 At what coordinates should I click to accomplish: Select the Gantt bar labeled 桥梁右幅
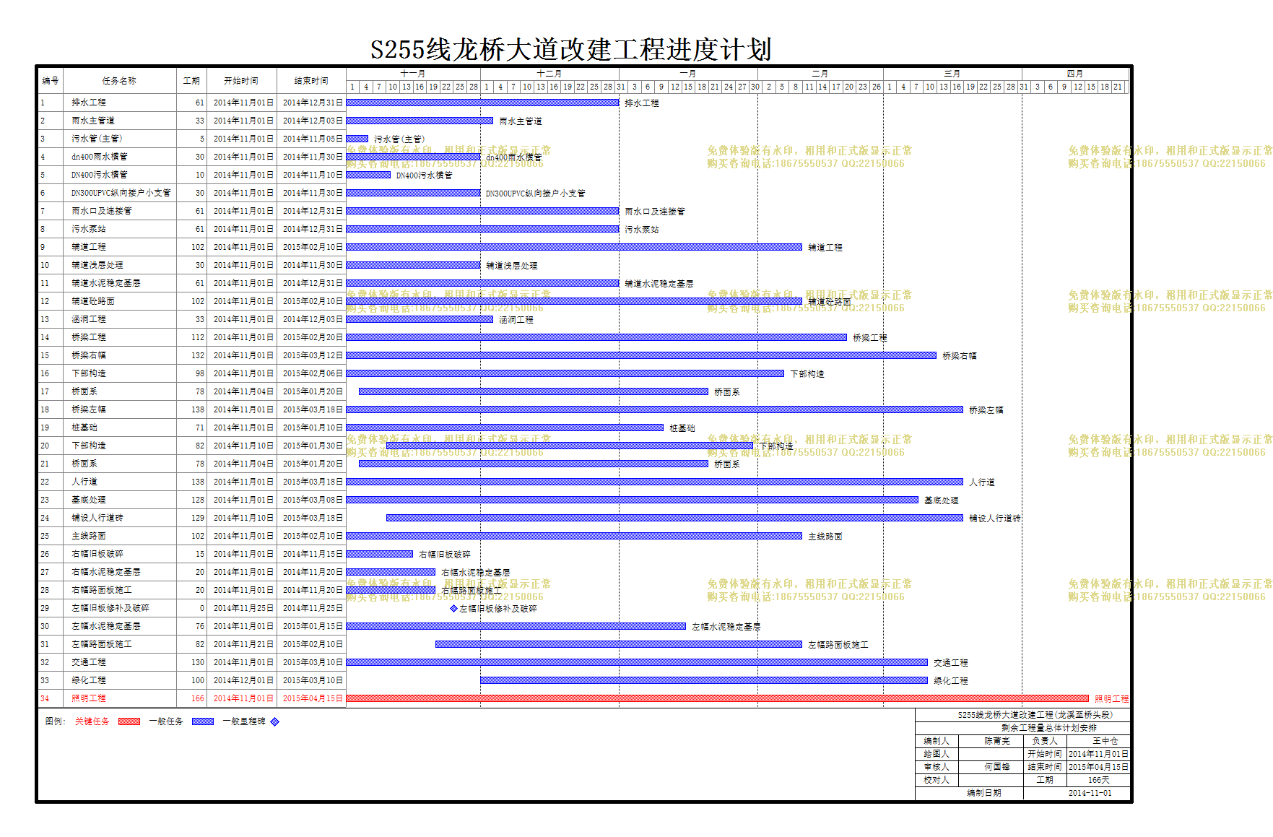641,355
